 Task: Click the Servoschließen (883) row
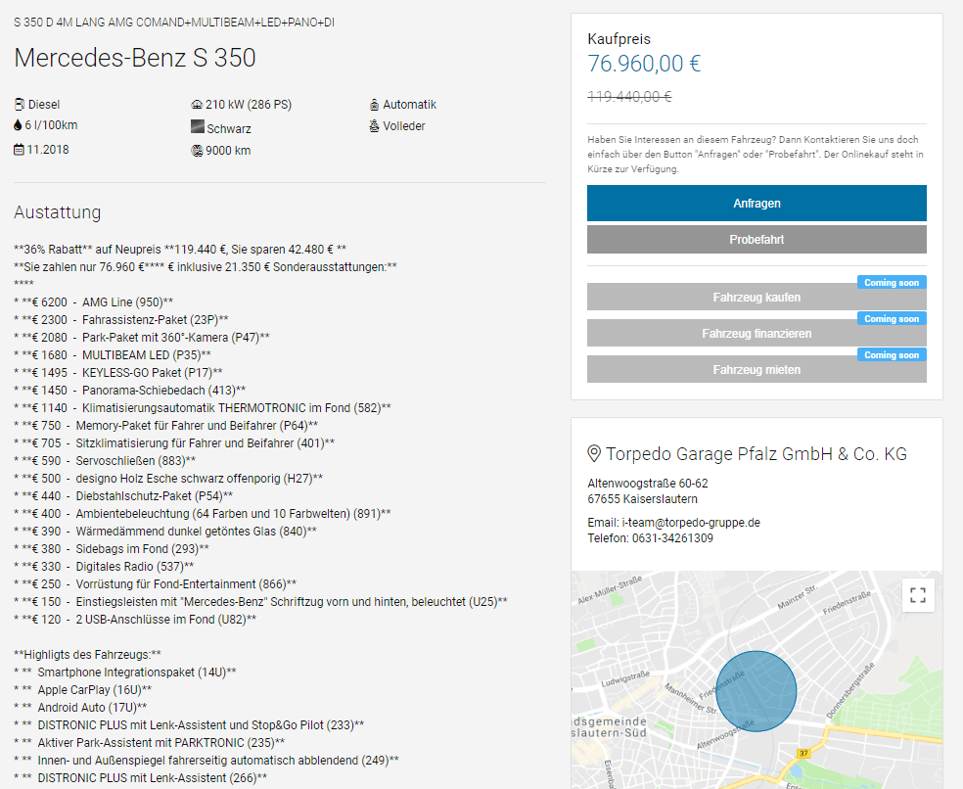pos(105,461)
